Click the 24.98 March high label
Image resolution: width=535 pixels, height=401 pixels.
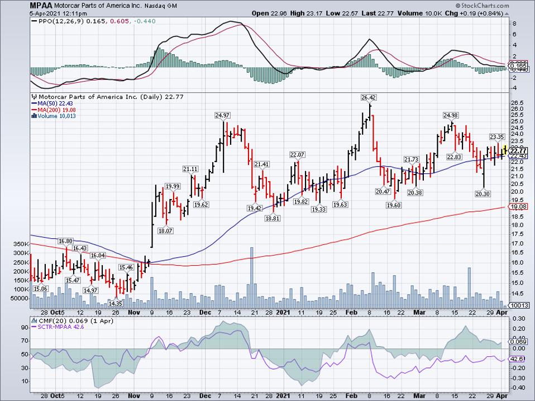click(451, 115)
